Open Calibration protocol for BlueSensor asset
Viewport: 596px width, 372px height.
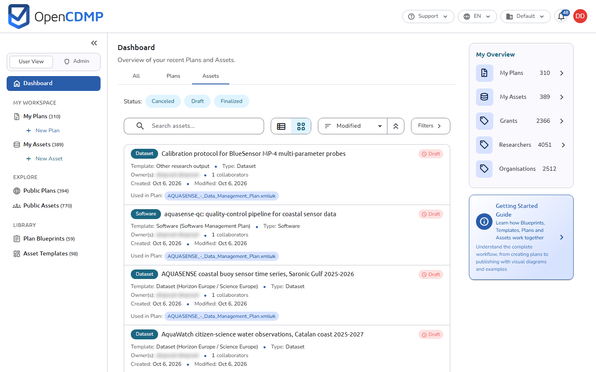pyautogui.click(x=253, y=154)
